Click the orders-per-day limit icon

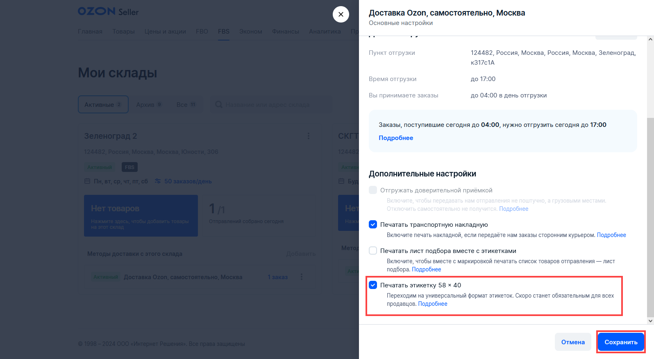(x=158, y=181)
